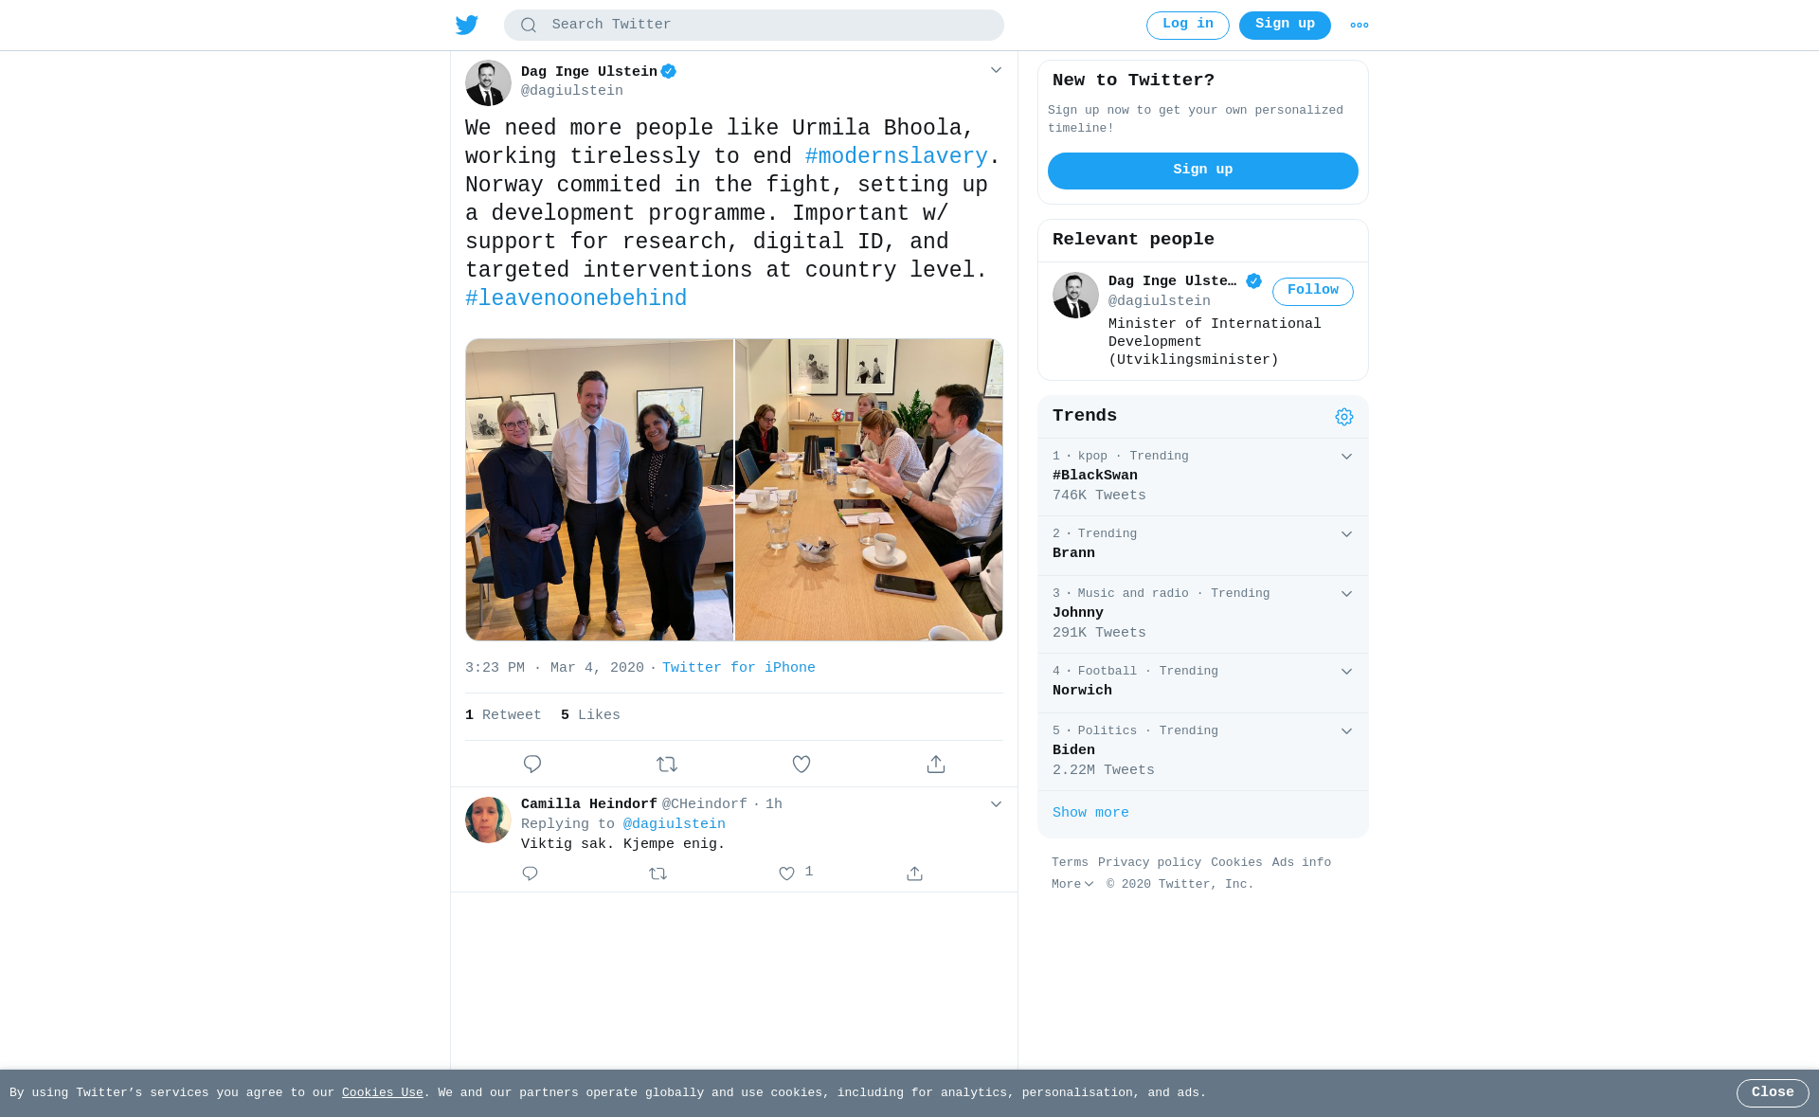Click the Log in button
1819x1117 pixels.
1188,25
